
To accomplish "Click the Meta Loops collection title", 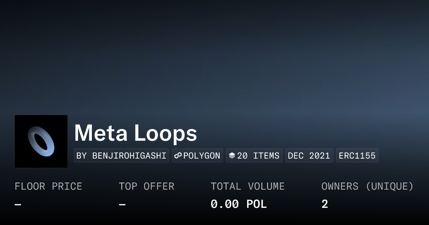I will pyautogui.click(x=135, y=133).
